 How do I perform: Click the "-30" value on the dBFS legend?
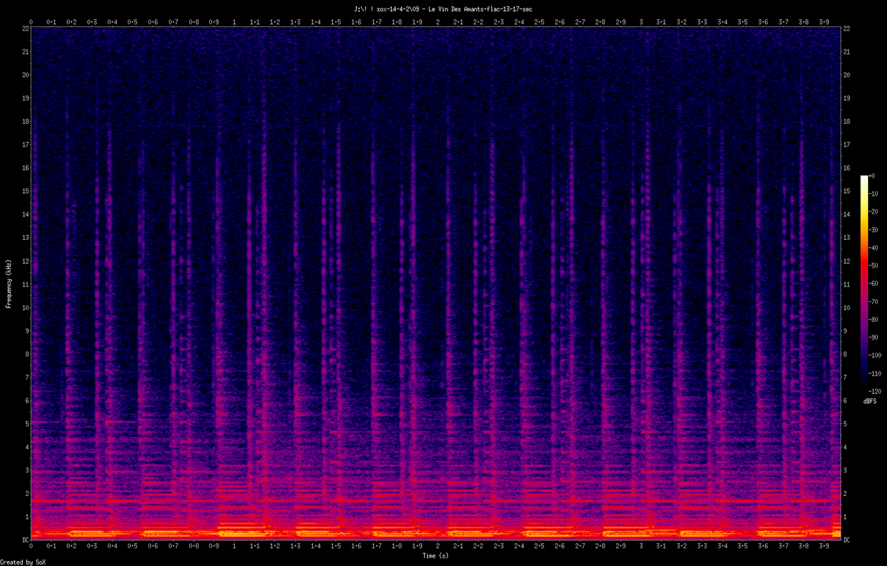coord(875,230)
